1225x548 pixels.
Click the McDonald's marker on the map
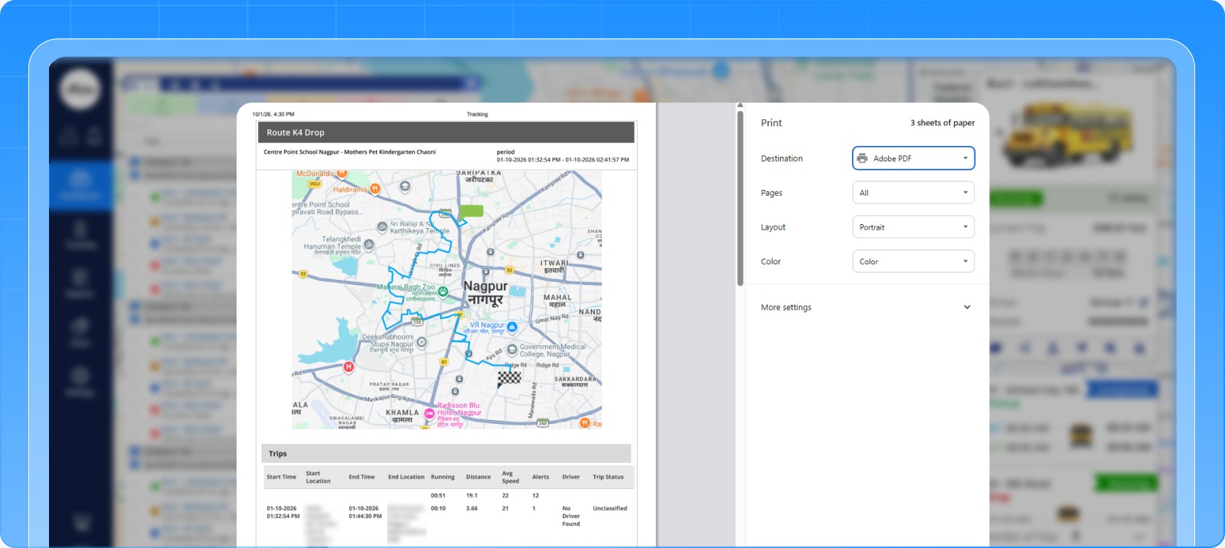342,175
